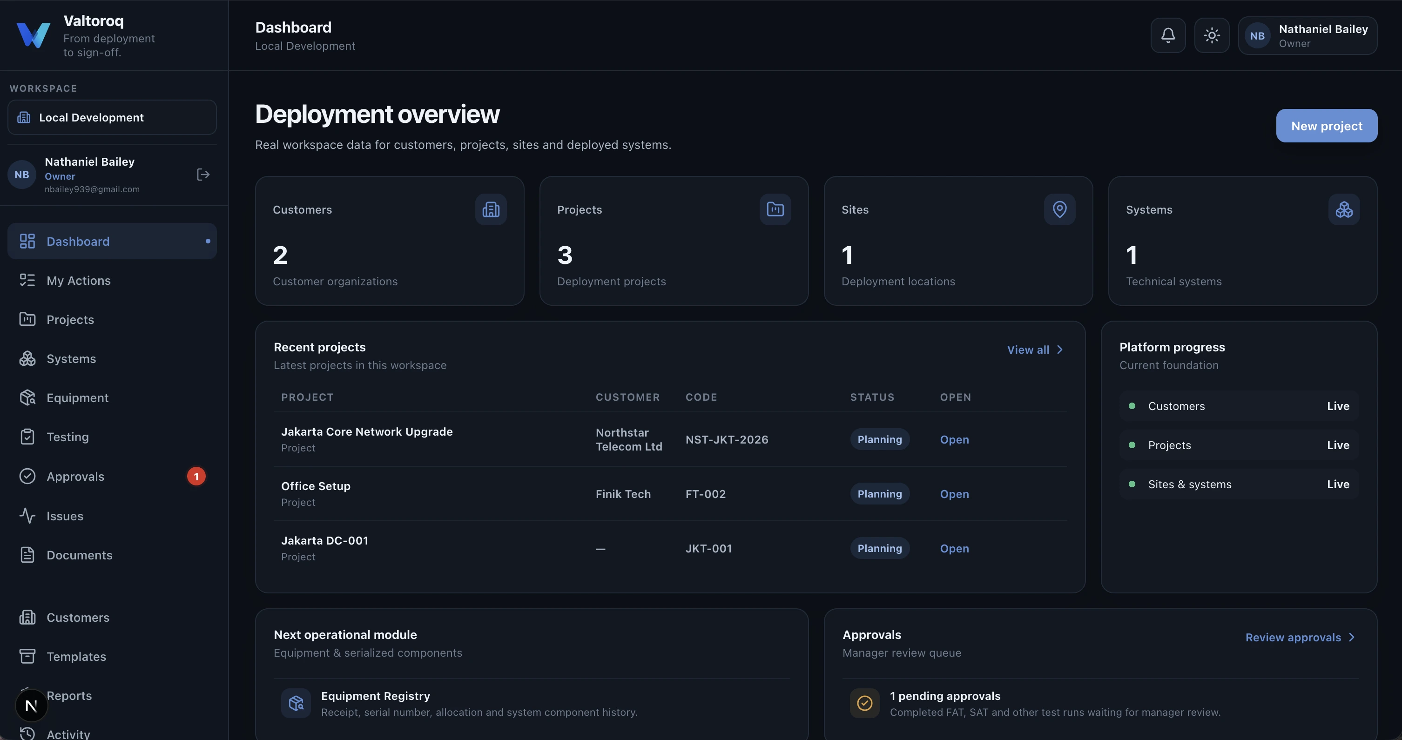
Task: Open My Actions in sidebar
Action: 112,280
